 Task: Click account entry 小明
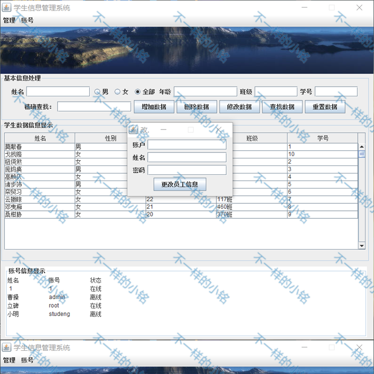13,314
